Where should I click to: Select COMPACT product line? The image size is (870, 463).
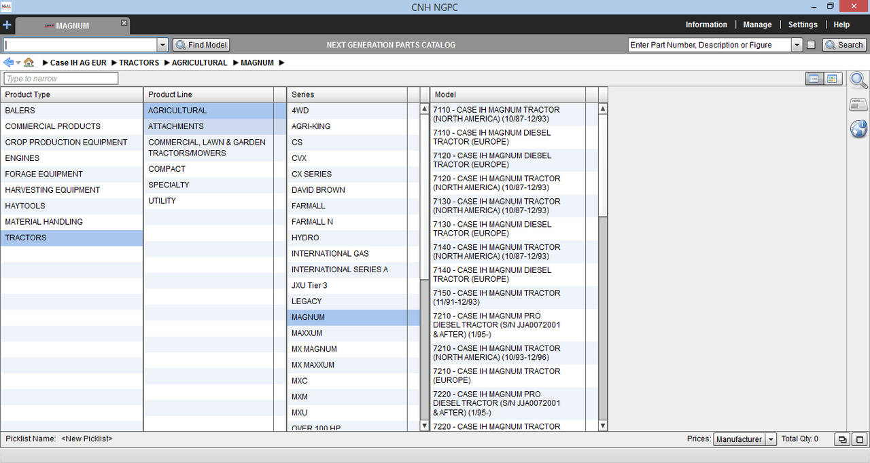click(x=215, y=169)
